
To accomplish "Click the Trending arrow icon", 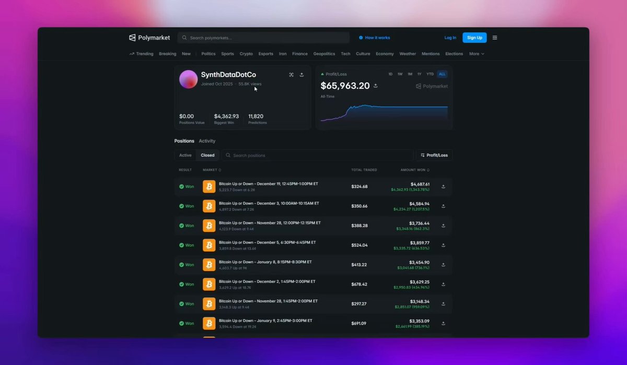I will pyautogui.click(x=132, y=54).
